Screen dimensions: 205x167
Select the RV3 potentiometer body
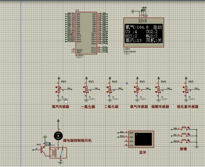point(86,89)
